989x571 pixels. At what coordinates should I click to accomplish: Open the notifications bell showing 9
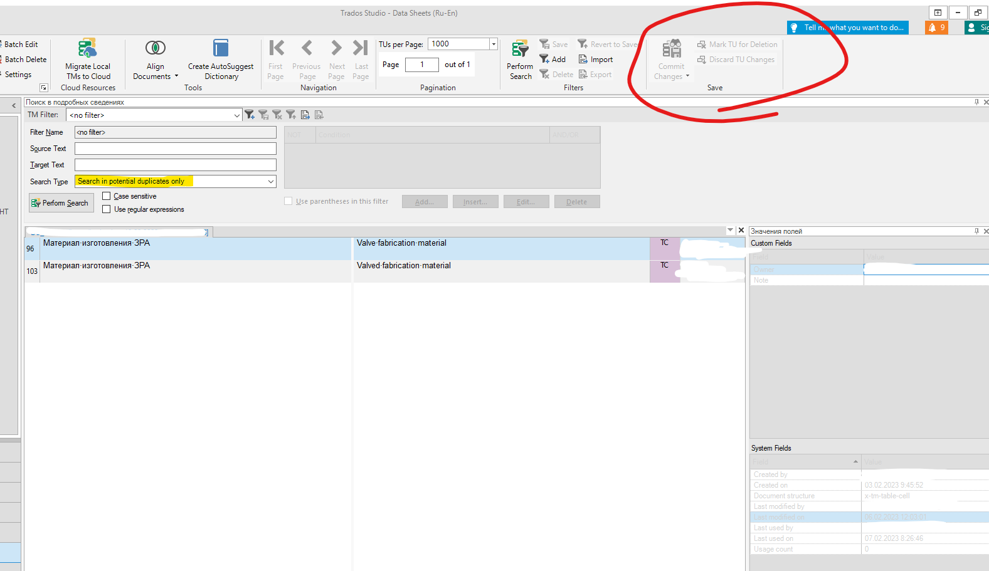click(936, 28)
